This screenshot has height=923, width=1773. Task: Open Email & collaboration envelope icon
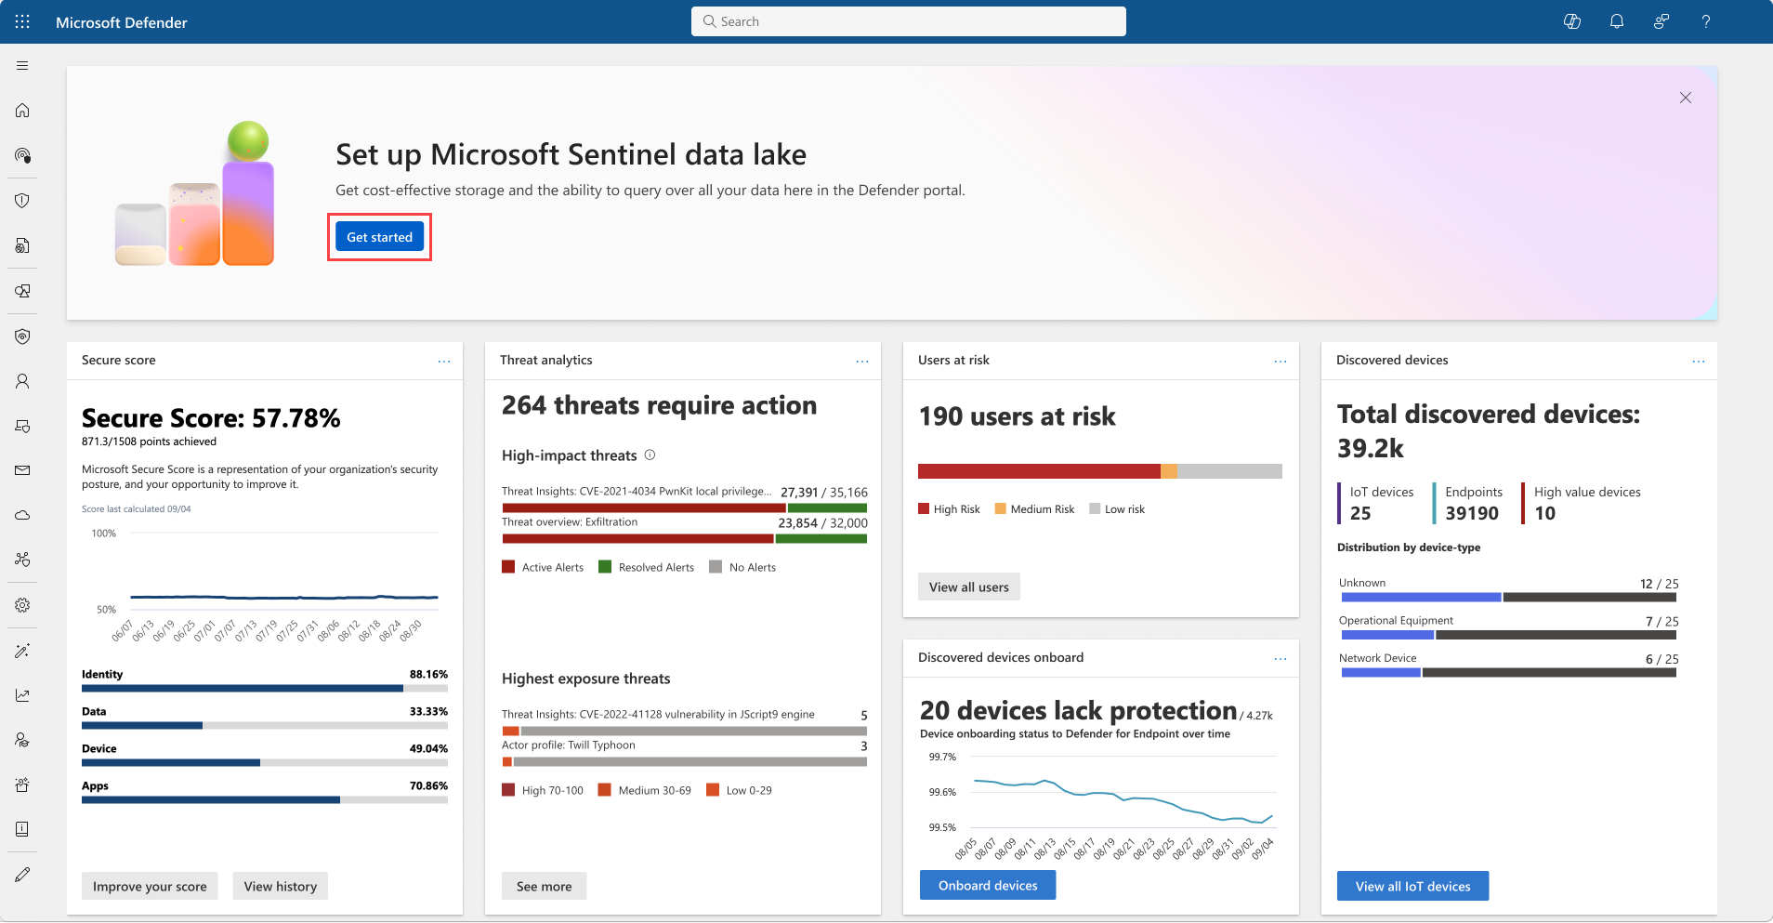pos(22,470)
